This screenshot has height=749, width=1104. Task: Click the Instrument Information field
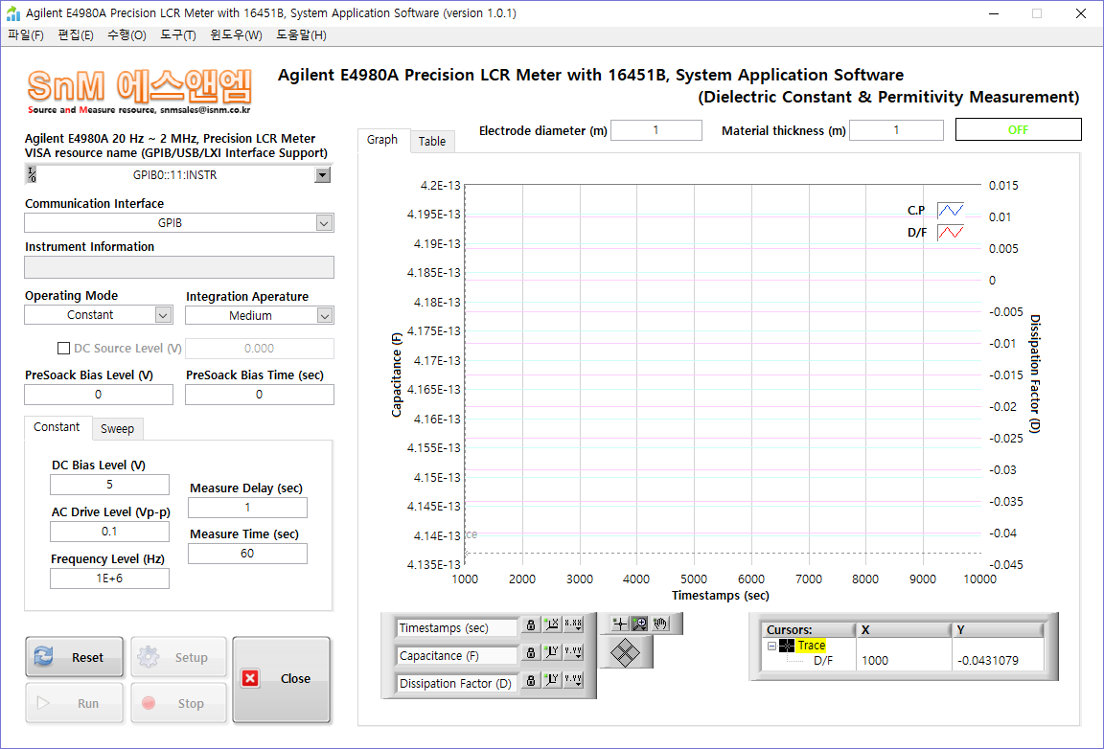tap(179, 267)
